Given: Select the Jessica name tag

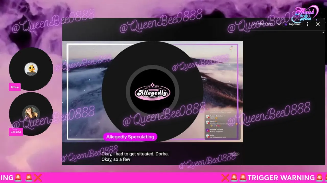Looking at the screenshot, I should click(16, 132).
